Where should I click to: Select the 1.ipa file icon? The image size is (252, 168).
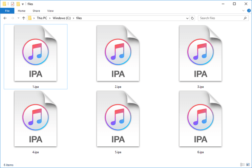pyautogui.click(x=35, y=53)
